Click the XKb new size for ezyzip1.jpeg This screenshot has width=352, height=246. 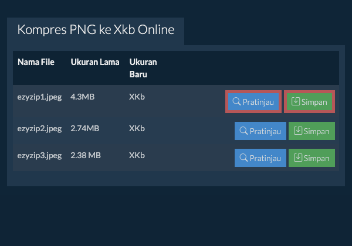[x=137, y=97]
